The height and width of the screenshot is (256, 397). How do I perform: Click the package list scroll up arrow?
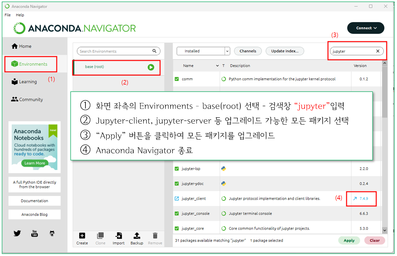click(x=385, y=63)
